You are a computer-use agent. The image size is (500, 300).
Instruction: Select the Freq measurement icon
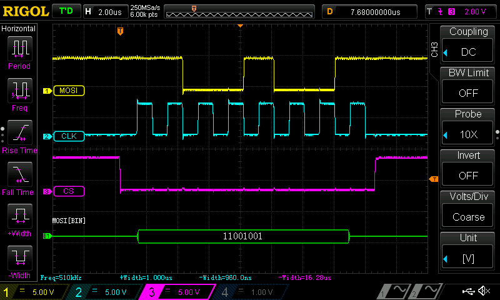(x=20, y=91)
